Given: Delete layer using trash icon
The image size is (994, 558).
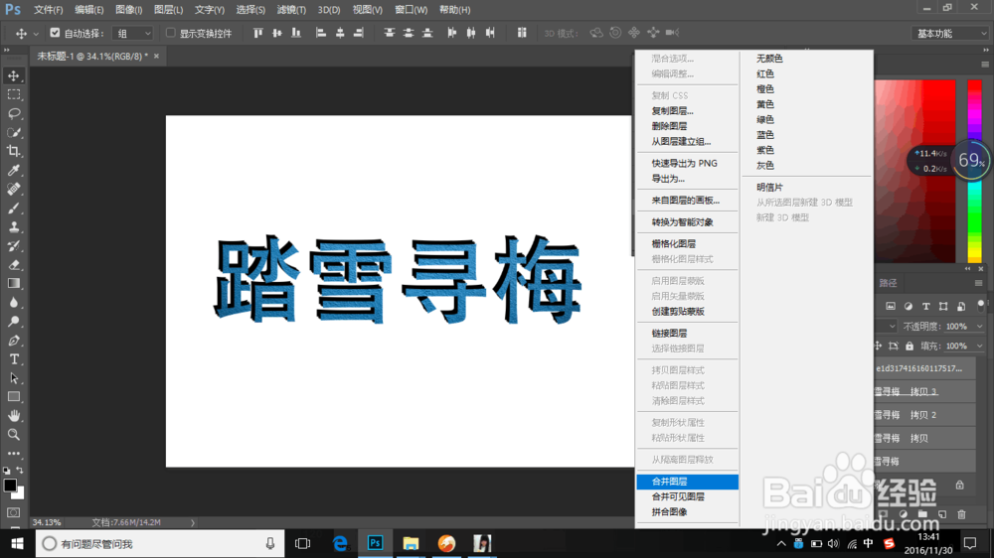Looking at the screenshot, I should (961, 515).
